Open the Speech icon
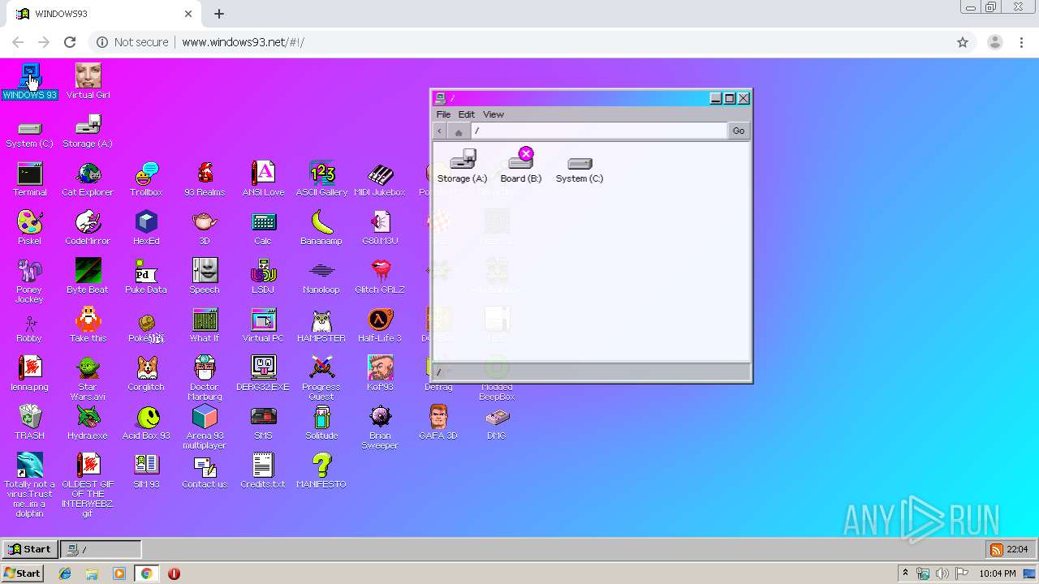Screen dimensions: 1039x584 (x=205, y=277)
